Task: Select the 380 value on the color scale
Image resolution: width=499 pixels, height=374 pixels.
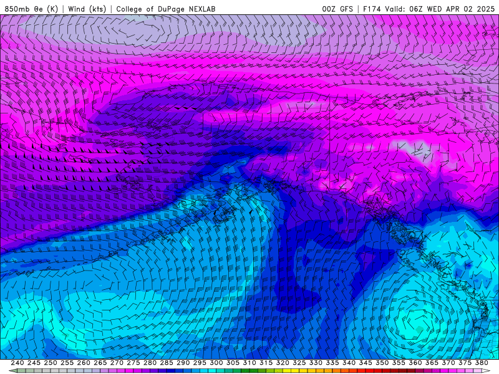Action: pos(482,363)
